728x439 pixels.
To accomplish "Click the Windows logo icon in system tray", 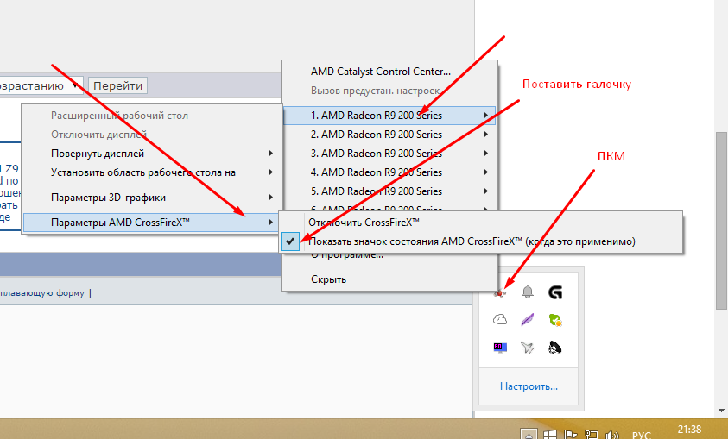I will [x=550, y=435].
